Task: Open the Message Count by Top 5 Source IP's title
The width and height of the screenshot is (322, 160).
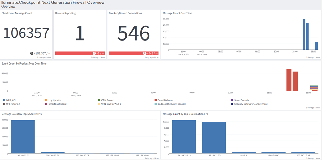Action: coord(22,114)
